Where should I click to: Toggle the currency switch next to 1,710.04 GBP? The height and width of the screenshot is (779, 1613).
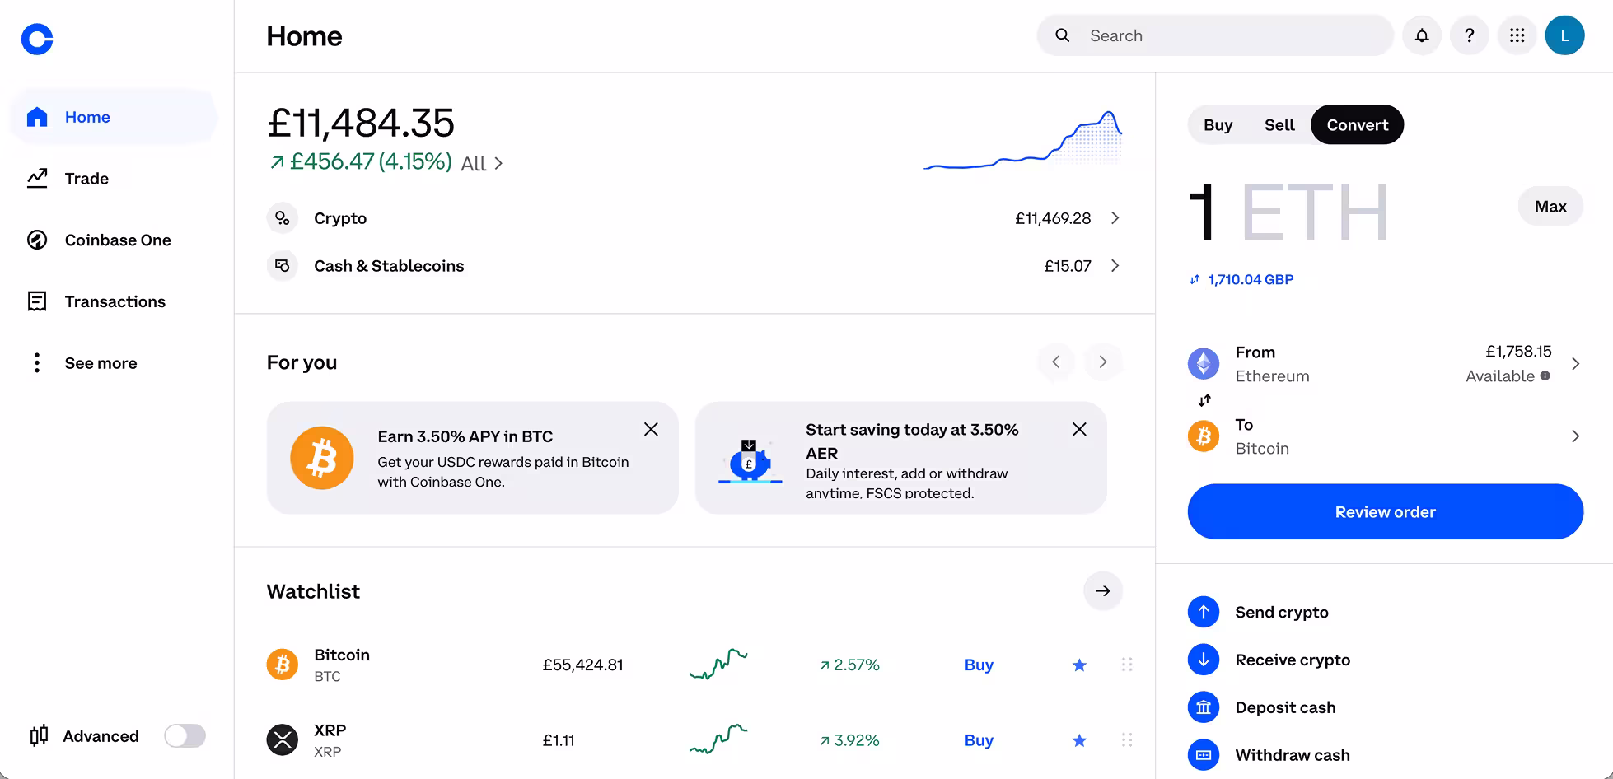click(1195, 280)
